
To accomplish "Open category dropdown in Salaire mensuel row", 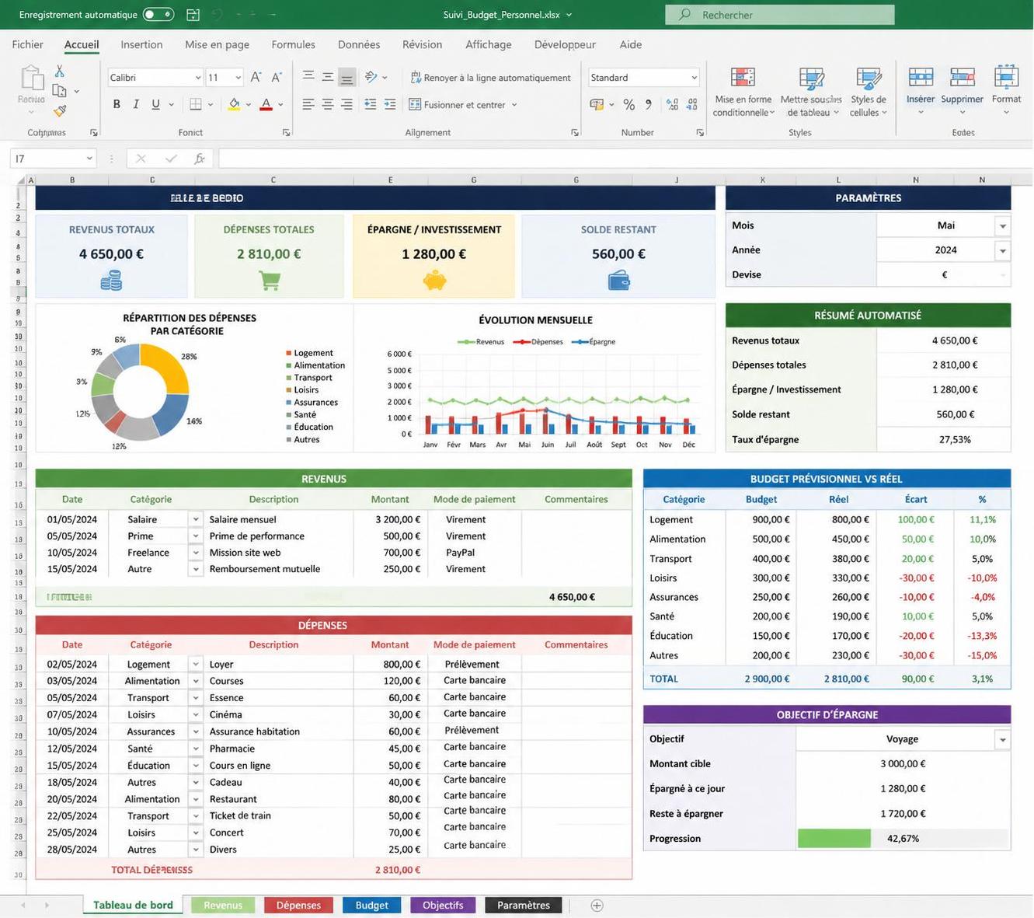I will pyautogui.click(x=196, y=519).
